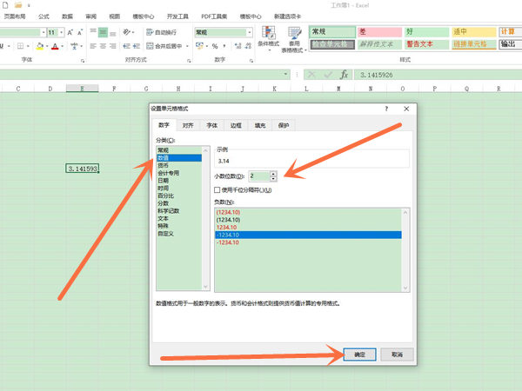Toggle the thousands separator (使用千位分隔符) checkbox

tap(217, 189)
